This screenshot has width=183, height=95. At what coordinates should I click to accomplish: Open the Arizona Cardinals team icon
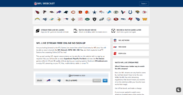(37, 12)
